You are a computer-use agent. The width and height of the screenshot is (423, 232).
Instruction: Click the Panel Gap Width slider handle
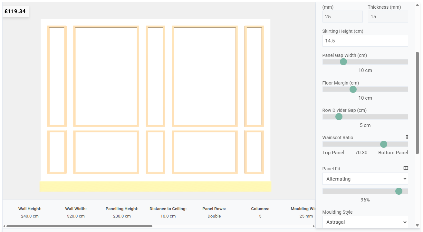tap(343, 62)
